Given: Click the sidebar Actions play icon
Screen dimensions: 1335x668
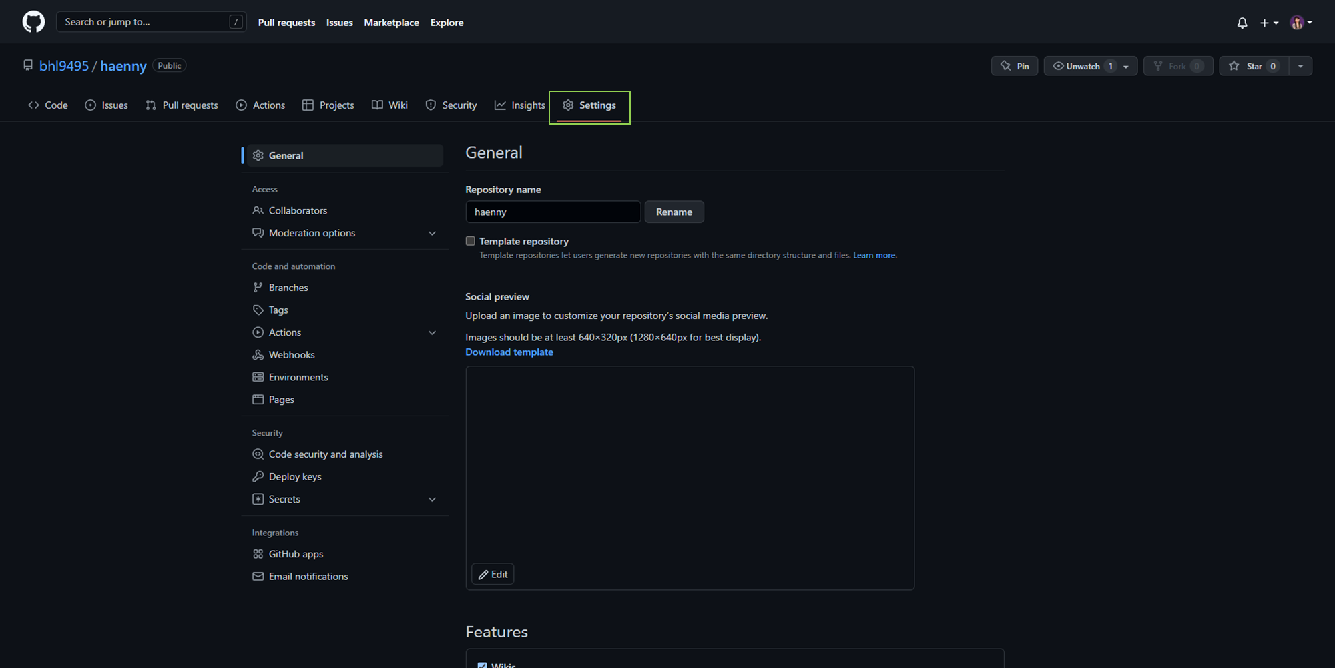Looking at the screenshot, I should pyautogui.click(x=258, y=332).
